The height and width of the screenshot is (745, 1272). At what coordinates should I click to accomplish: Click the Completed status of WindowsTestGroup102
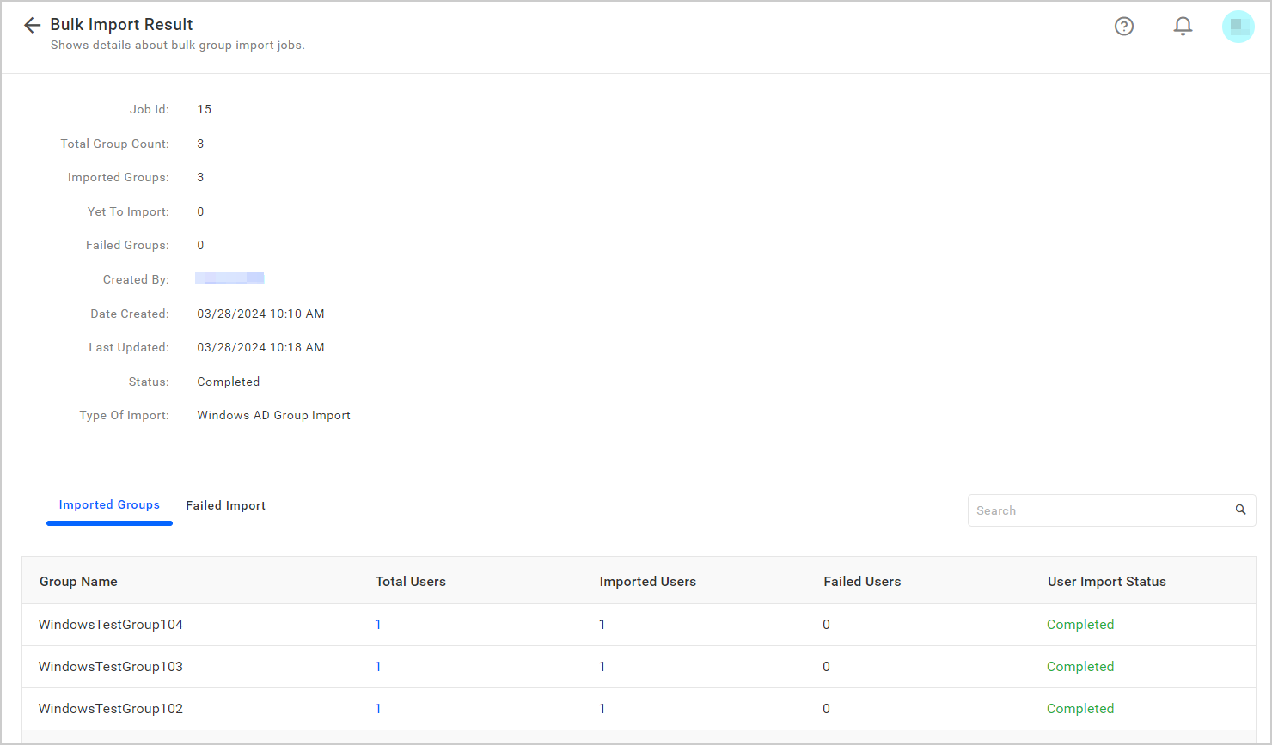pyautogui.click(x=1080, y=709)
